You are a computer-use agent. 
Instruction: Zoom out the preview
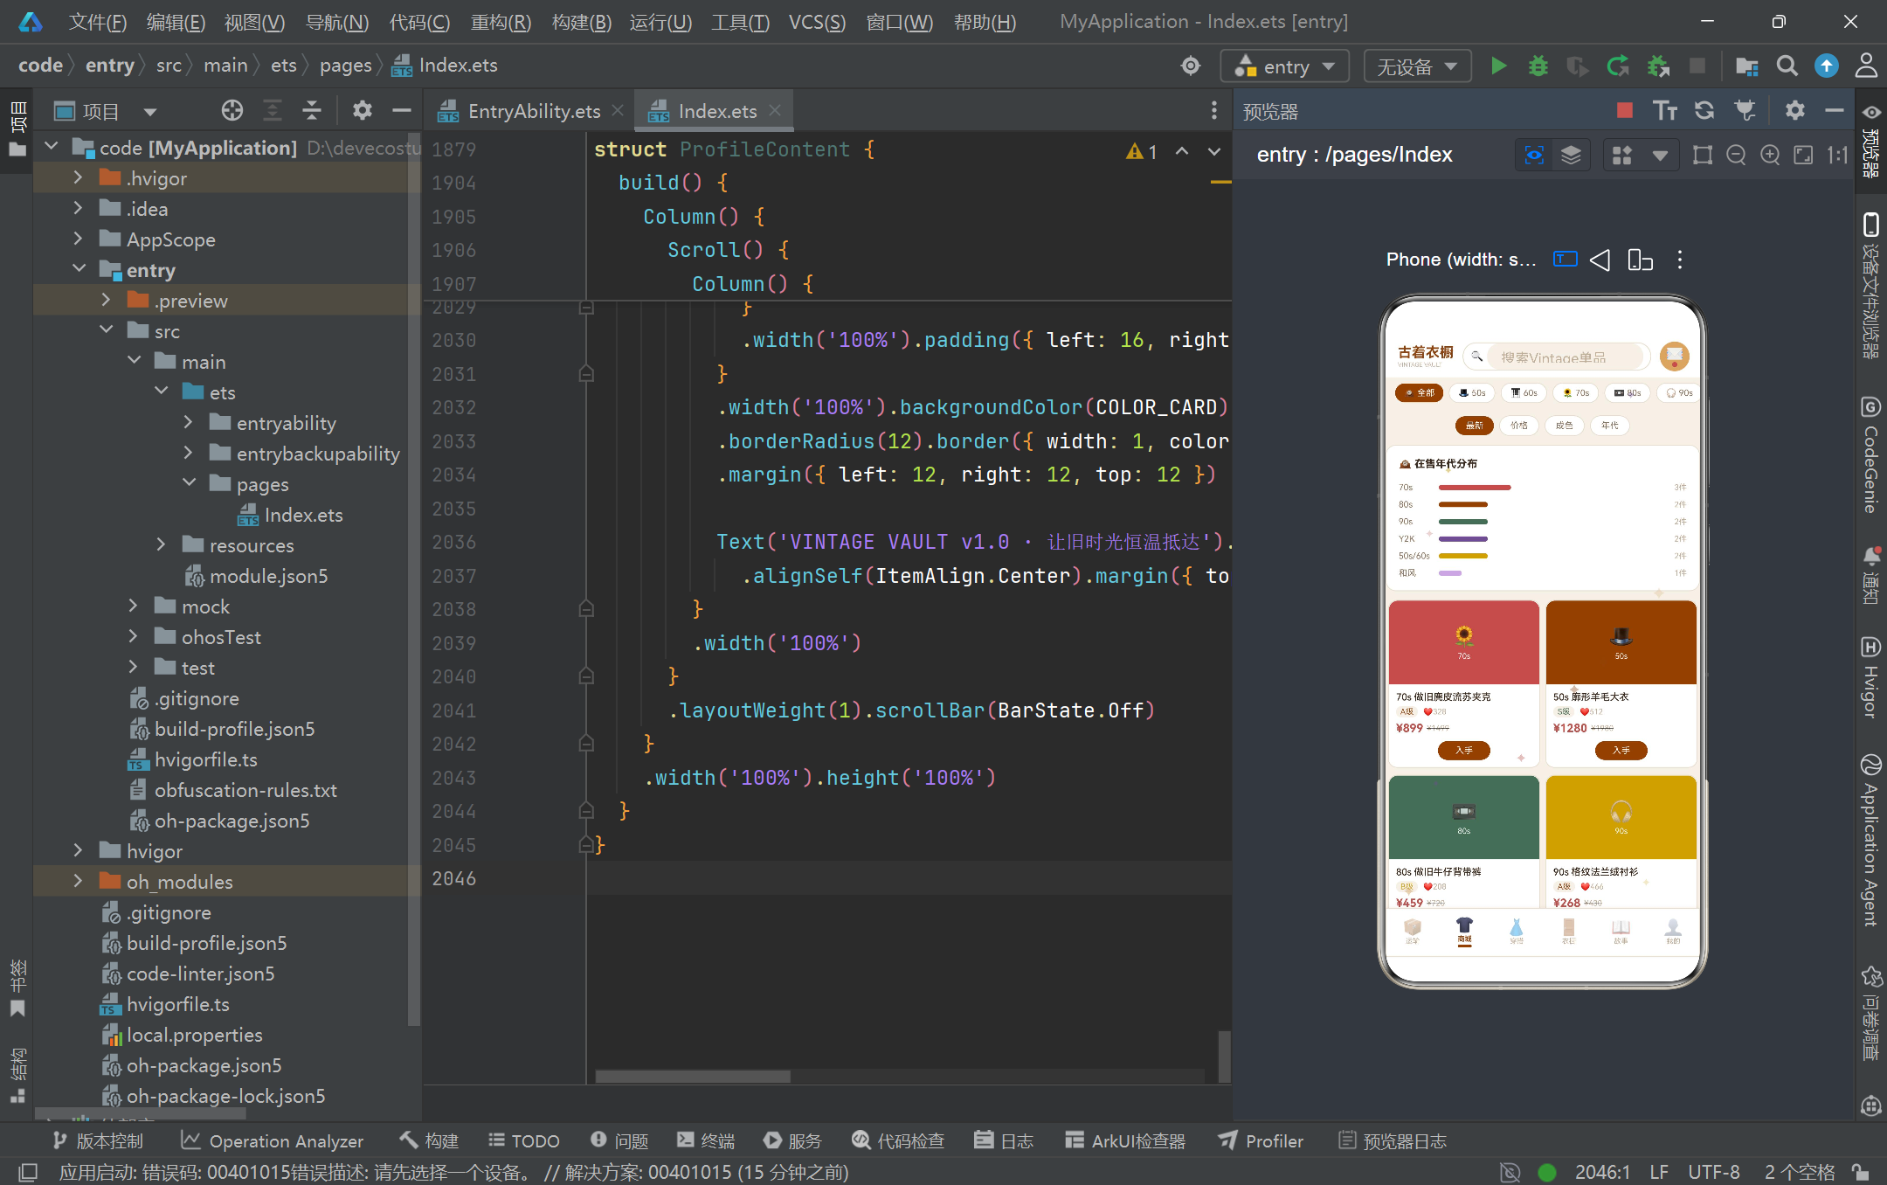pos(1736,156)
